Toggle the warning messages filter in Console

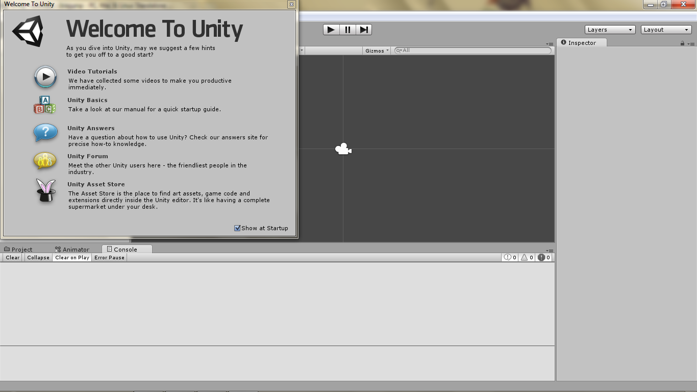pos(526,257)
